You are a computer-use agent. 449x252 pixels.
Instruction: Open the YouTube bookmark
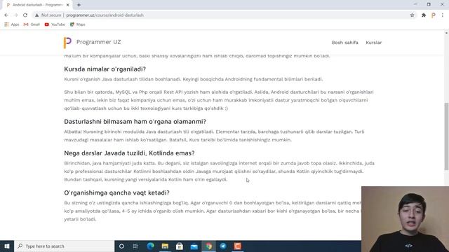pos(55,24)
